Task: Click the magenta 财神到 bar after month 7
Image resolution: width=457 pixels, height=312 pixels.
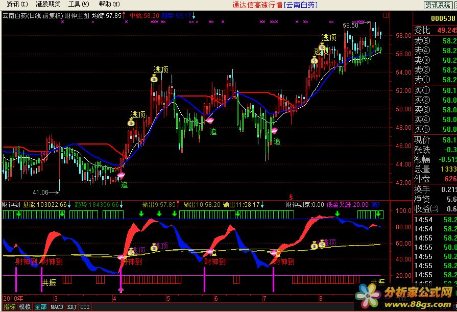Action: (x=273, y=279)
